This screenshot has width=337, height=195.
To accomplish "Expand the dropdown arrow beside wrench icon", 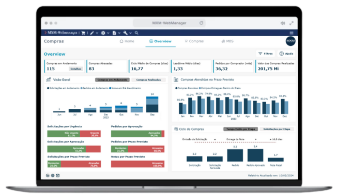I will click(130, 33).
